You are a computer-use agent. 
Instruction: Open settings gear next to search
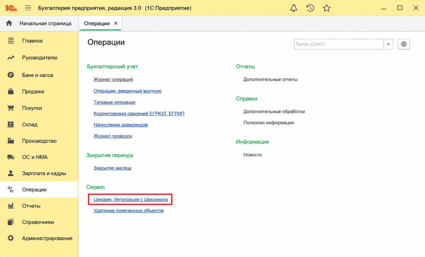[404, 44]
